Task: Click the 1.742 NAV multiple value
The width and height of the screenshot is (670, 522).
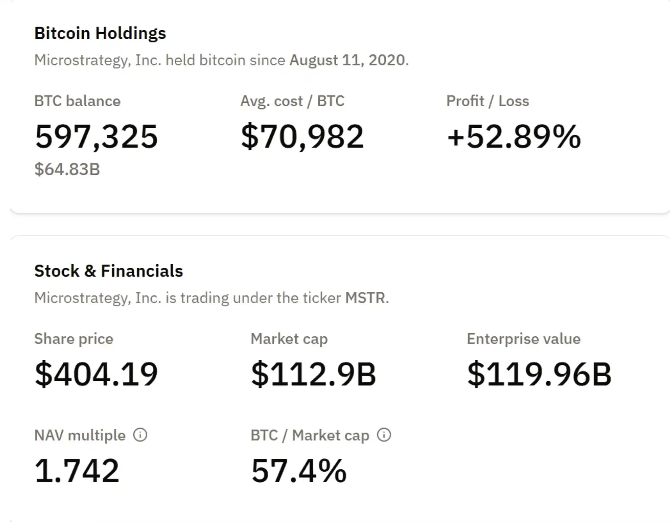Action: click(77, 471)
